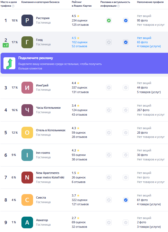
Task: Click company name 'Отель в Котельниках'
Action: (x=51, y=130)
